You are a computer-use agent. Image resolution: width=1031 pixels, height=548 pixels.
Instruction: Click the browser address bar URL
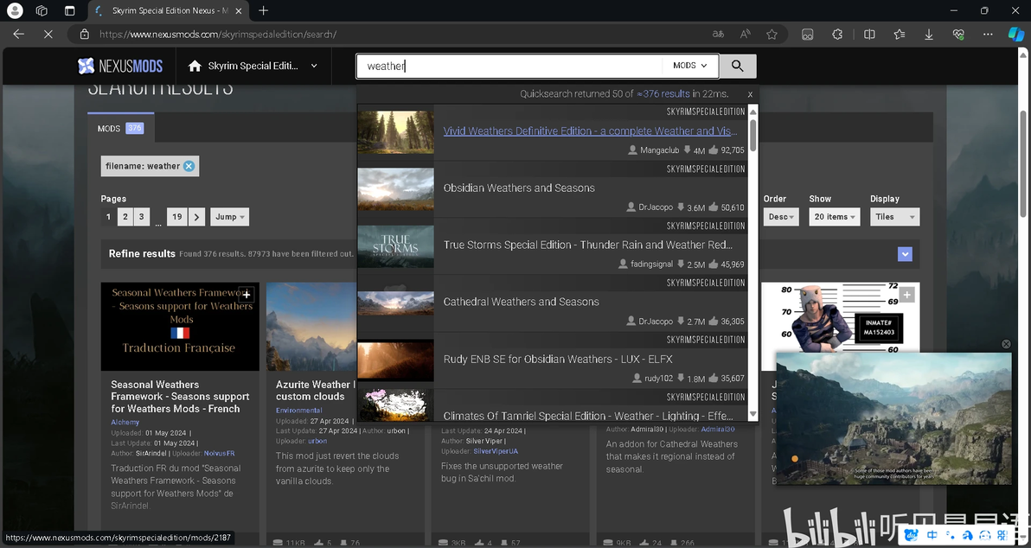[218, 35]
